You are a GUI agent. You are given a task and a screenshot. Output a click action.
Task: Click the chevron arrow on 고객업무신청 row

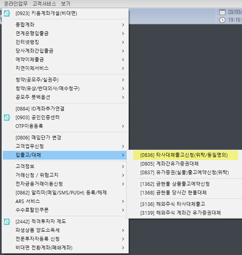tap(123, 147)
